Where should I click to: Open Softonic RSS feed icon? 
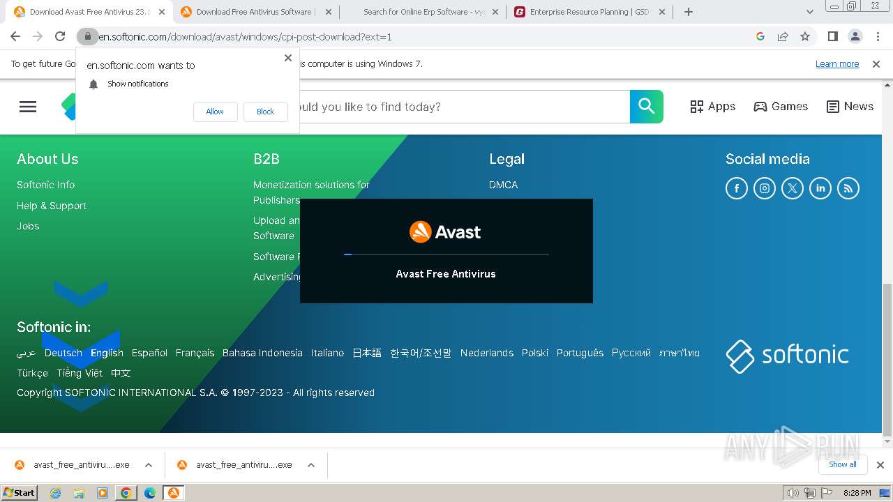point(848,188)
